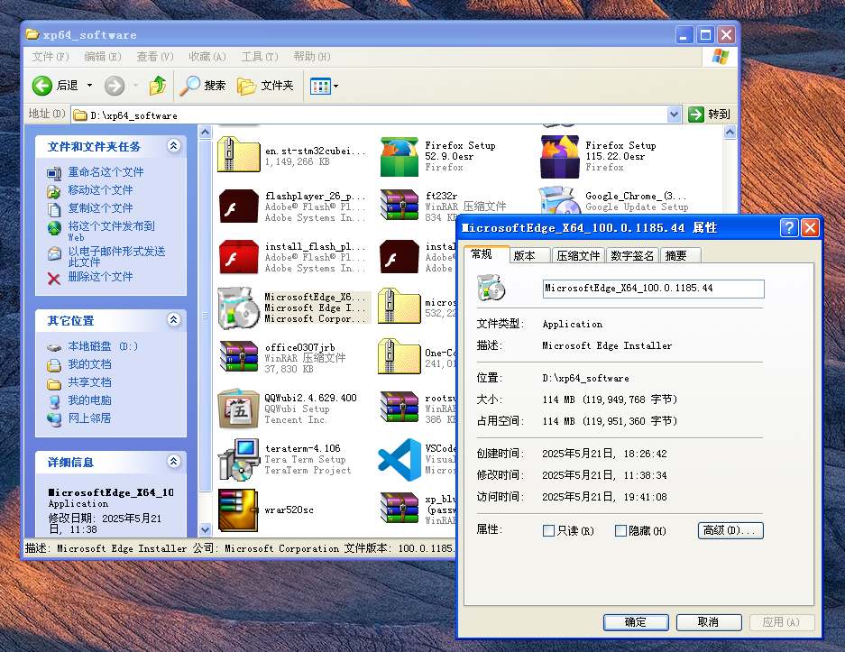Go up one folder level icon
Viewport: 845px width, 652px height.
pyautogui.click(x=157, y=86)
